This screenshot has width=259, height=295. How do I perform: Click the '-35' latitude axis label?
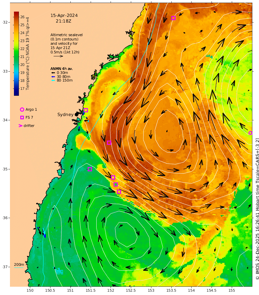tap(5, 169)
